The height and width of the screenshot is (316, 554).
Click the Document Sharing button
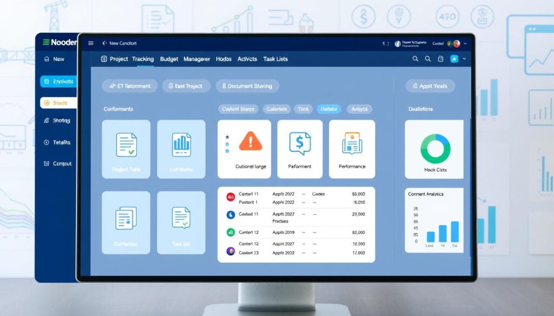pos(247,86)
